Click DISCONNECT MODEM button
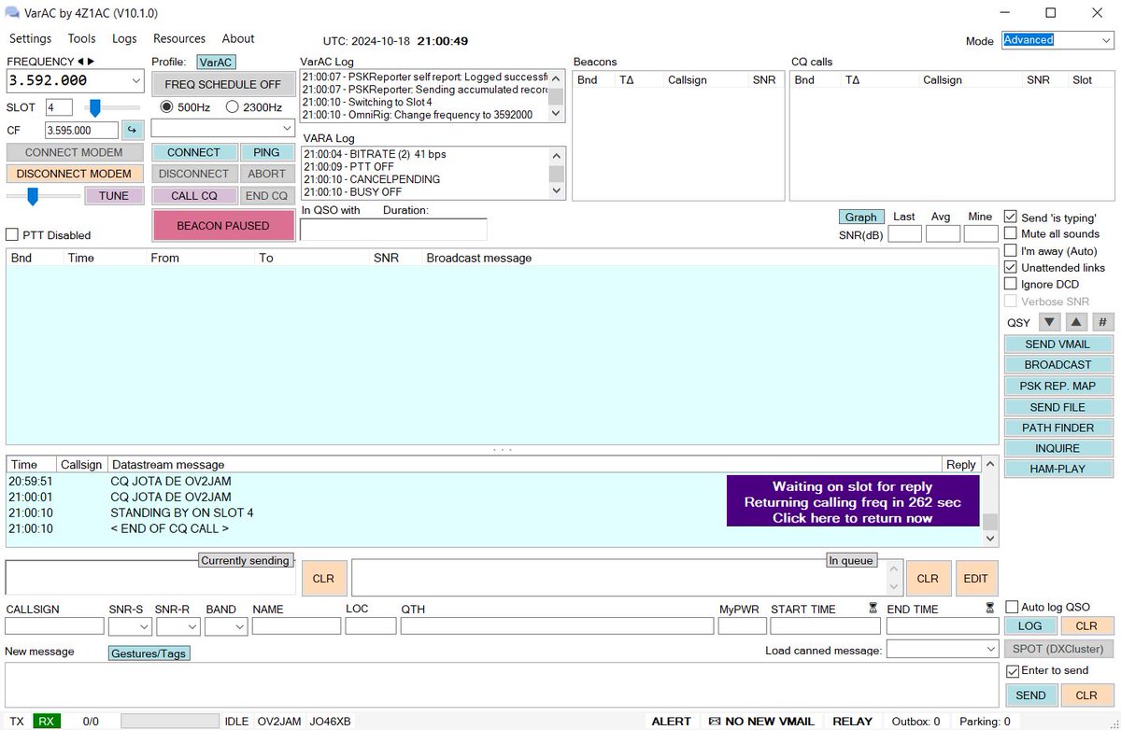Viewport: 1121px width, 730px height. 74,174
